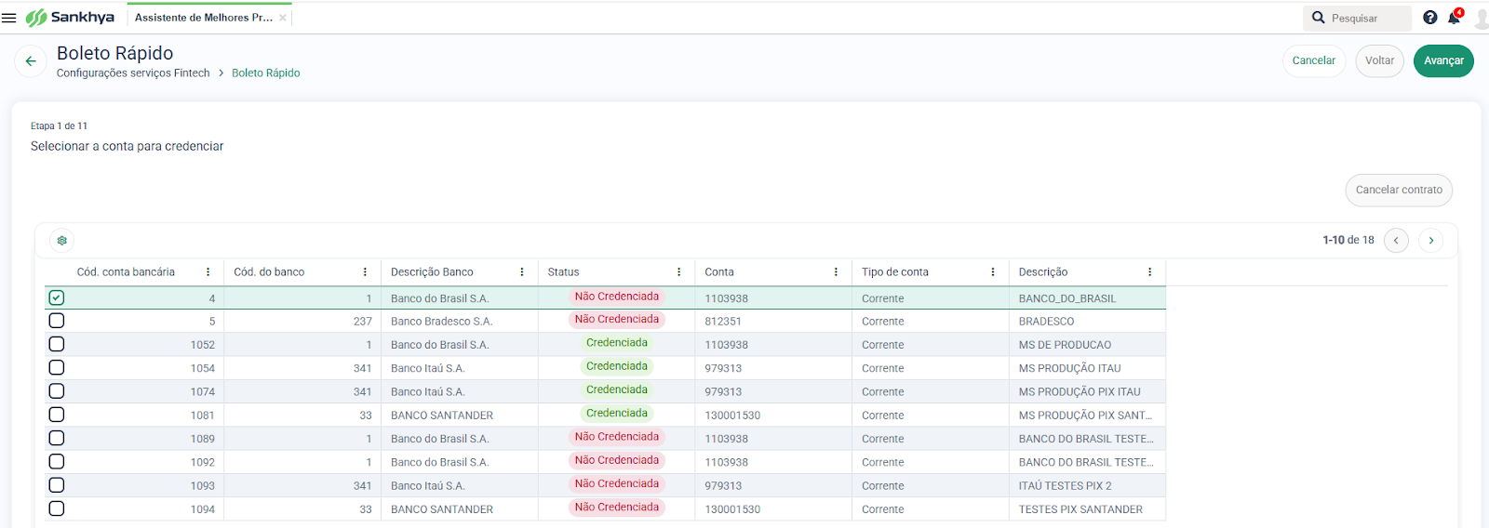Open Descrição column menu
Screen dimensions: 1489x528
point(1150,272)
